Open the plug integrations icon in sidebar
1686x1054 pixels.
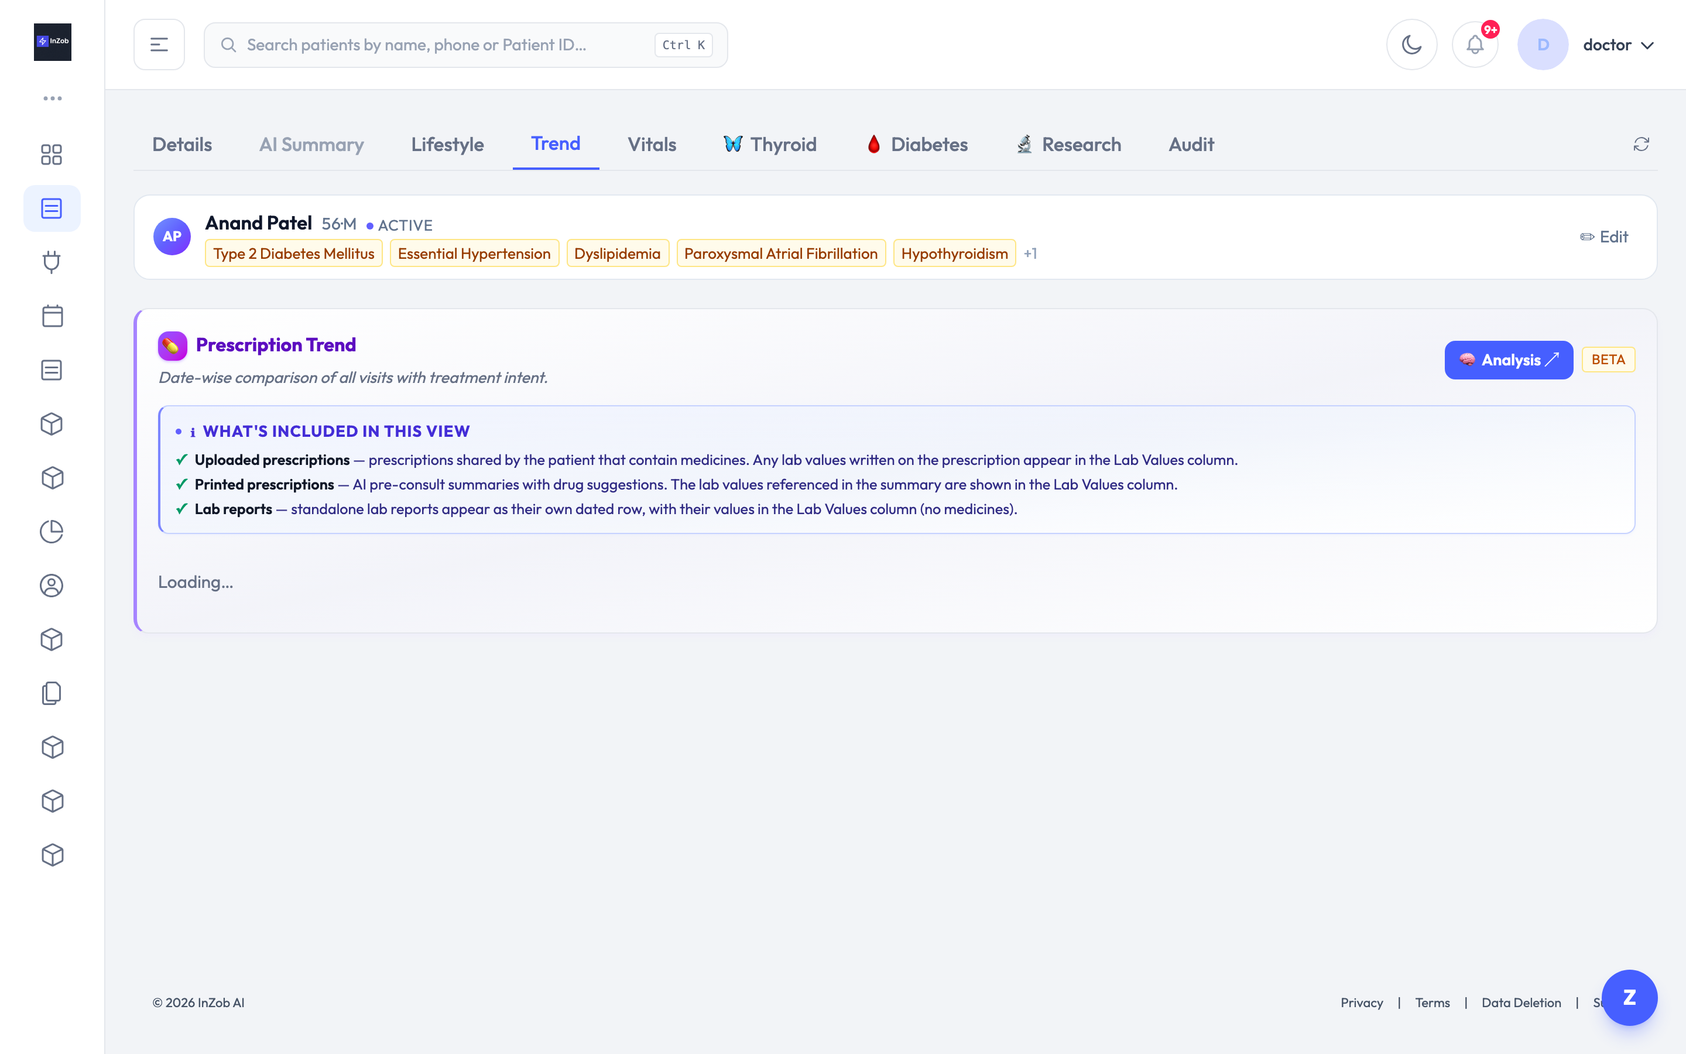[52, 262]
